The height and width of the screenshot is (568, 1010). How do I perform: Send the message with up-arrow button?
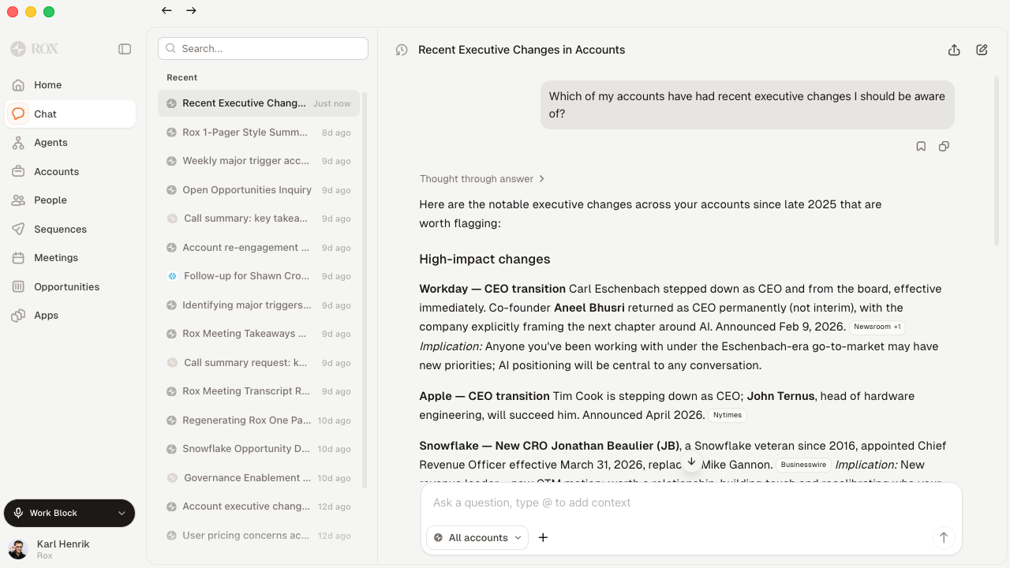click(x=943, y=537)
